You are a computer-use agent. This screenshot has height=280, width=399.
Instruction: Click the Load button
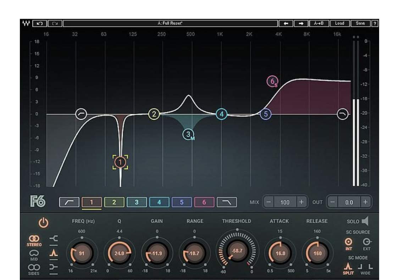[x=340, y=23]
